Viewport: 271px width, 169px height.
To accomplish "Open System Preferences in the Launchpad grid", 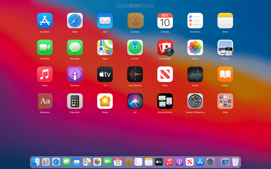I will pos(195,101).
